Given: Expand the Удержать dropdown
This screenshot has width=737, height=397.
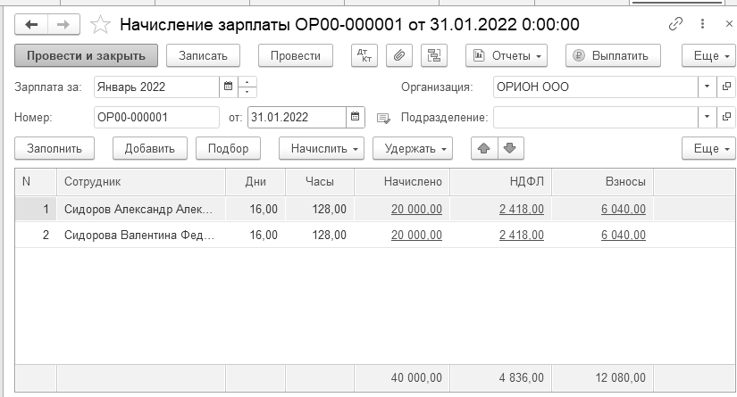Looking at the screenshot, I should pyautogui.click(x=413, y=148).
